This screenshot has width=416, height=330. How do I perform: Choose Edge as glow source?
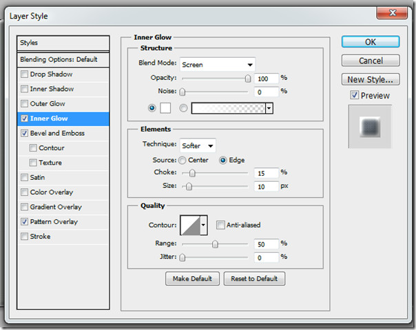coord(222,160)
